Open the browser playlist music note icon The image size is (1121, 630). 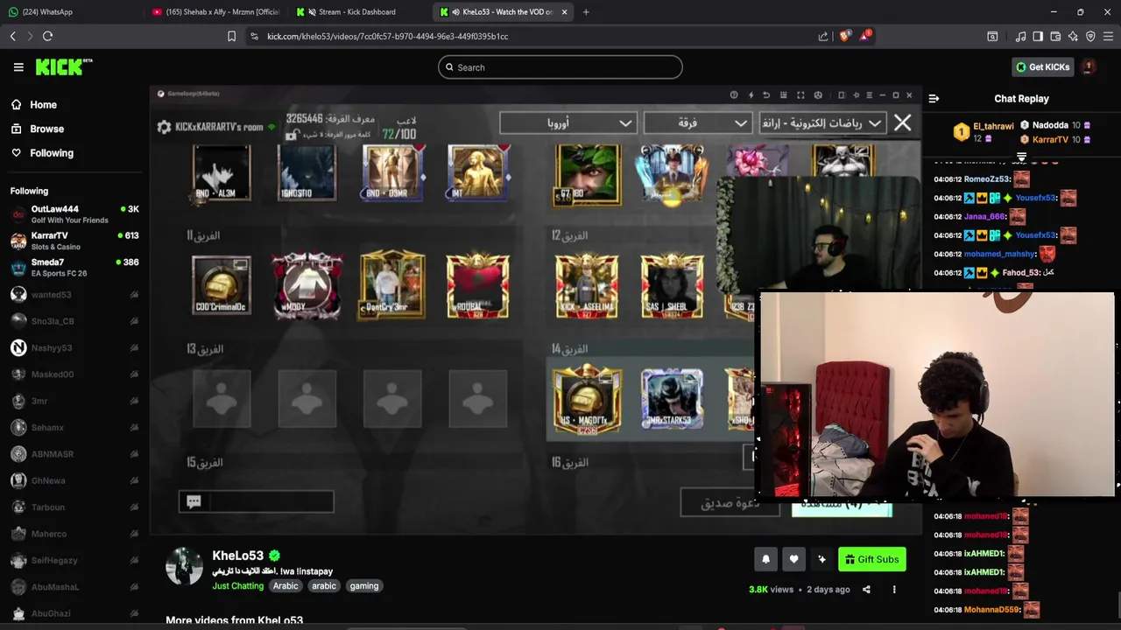pos(1020,36)
